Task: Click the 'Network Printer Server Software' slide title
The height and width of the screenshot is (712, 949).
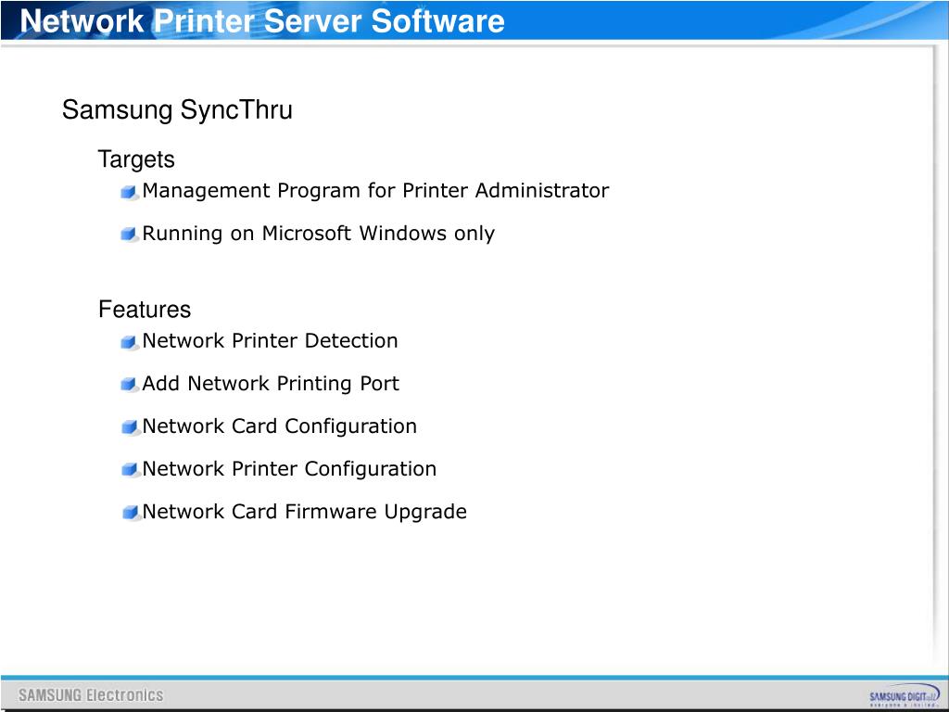Action: (262, 20)
